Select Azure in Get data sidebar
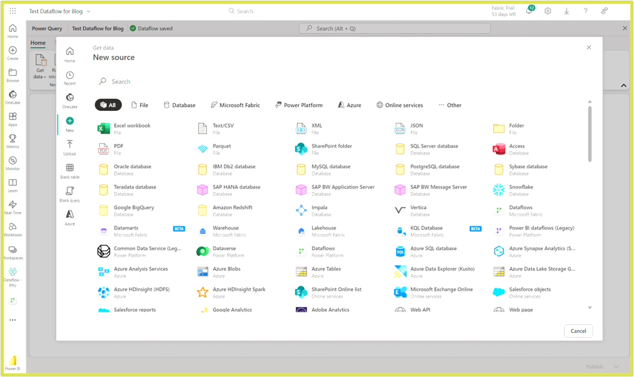Viewport: 634px width, 377px height. 69,218
